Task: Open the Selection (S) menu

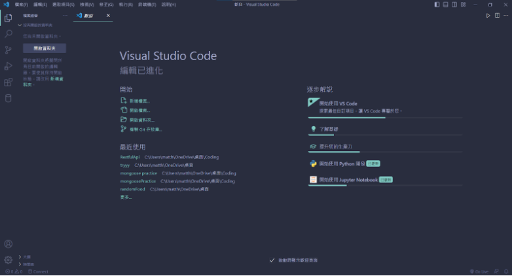Action: coord(64,5)
